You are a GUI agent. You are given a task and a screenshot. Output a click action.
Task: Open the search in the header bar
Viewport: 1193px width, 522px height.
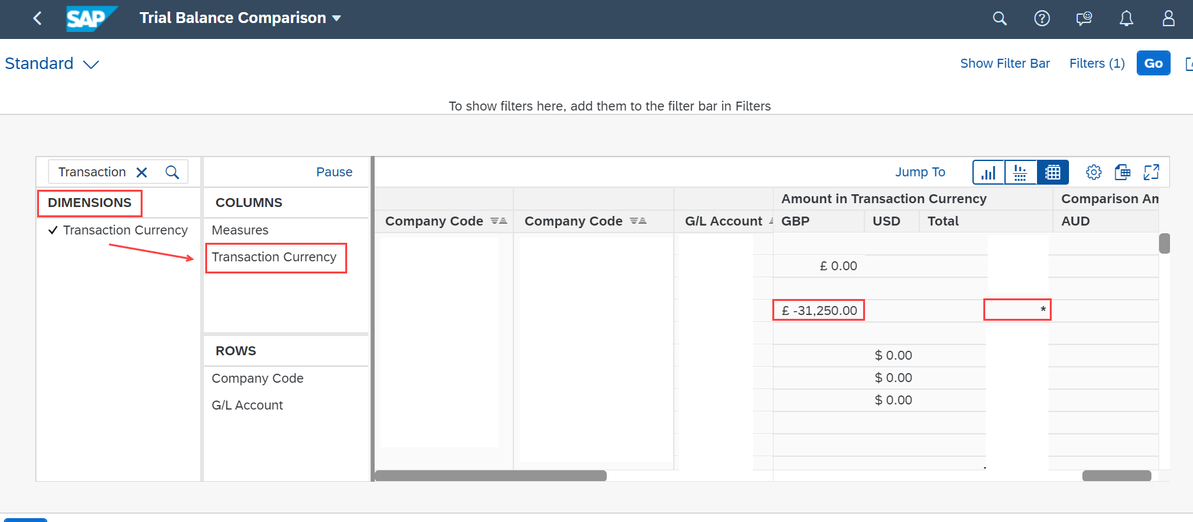coord(999,19)
